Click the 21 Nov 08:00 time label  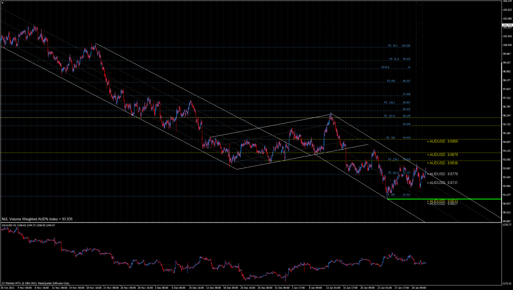tap(111, 287)
